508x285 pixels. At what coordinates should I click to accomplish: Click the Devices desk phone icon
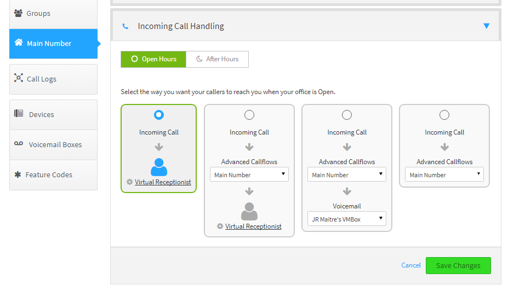[x=19, y=113]
